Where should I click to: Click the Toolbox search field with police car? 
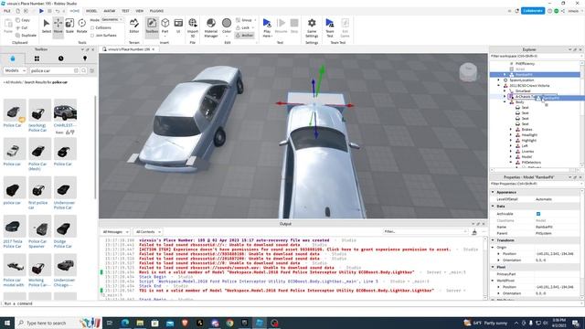pos(52,70)
